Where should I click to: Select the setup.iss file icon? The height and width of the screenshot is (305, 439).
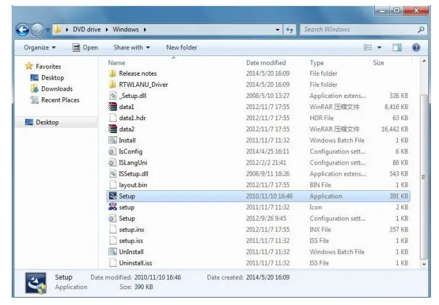[113, 240]
